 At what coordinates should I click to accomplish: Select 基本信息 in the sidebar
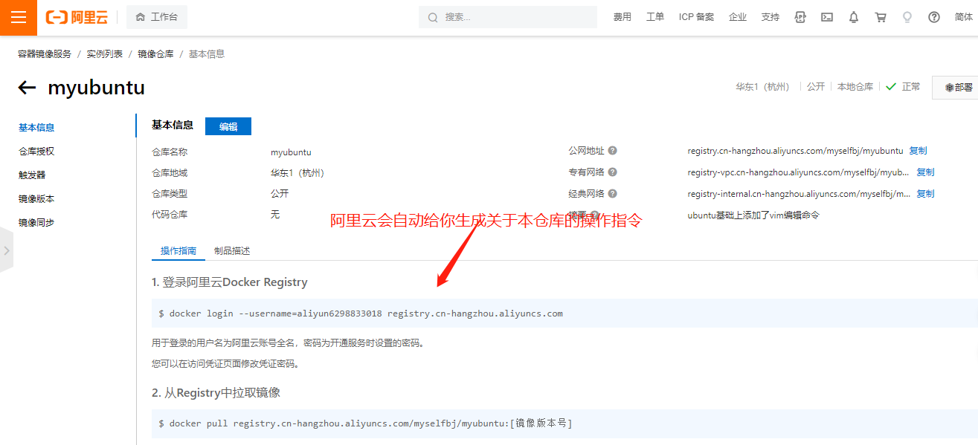pyautogui.click(x=36, y=128)
